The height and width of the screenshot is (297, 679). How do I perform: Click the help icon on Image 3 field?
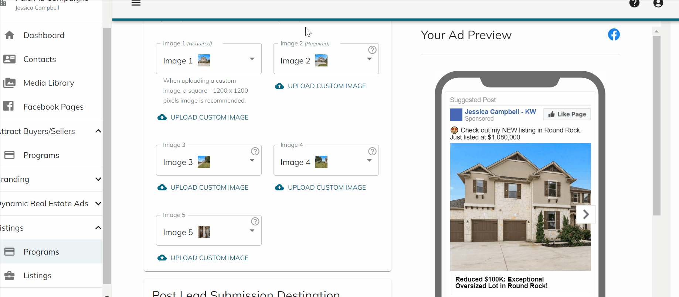tap(255, 151)
